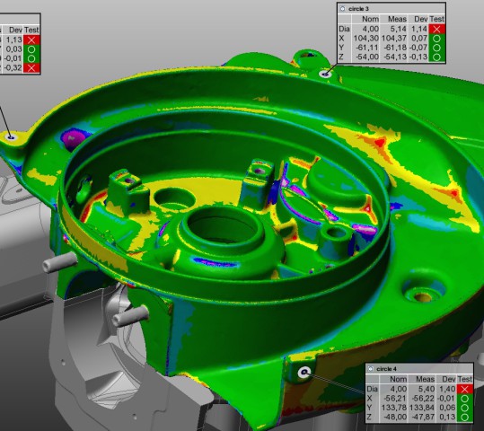Click the green pass mark in circle 4 X row
The image size is (484, 431).
464,399
